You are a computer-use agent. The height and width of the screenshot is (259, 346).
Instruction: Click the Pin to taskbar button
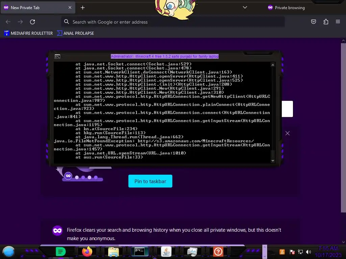pos(150,181)
